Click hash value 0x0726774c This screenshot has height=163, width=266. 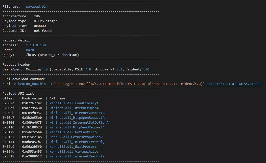pos(32,103)
